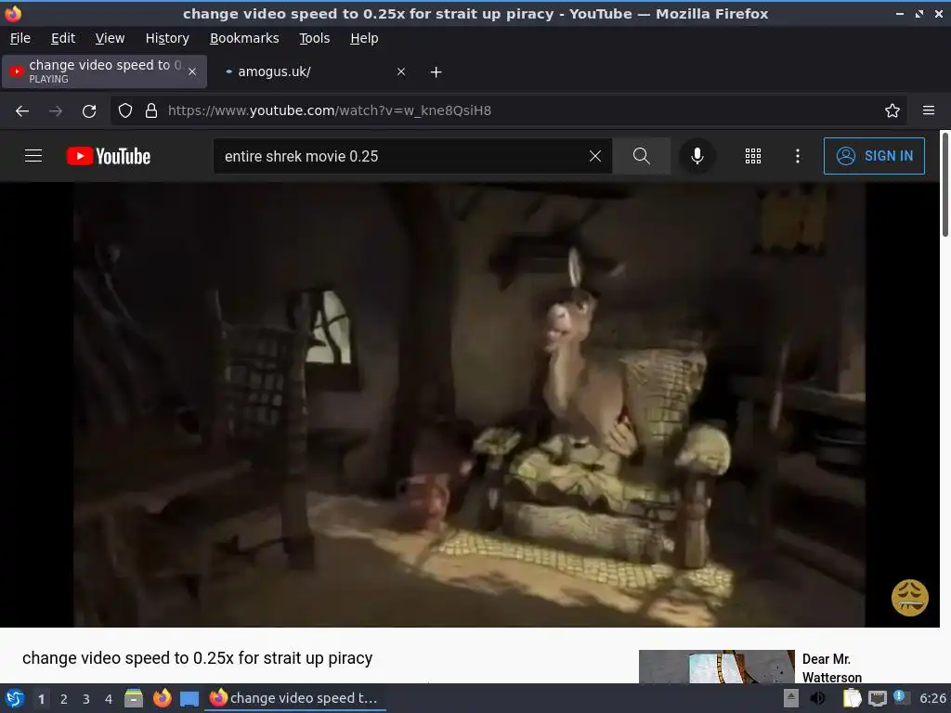Open the History menu

click(x=167, y=38)
